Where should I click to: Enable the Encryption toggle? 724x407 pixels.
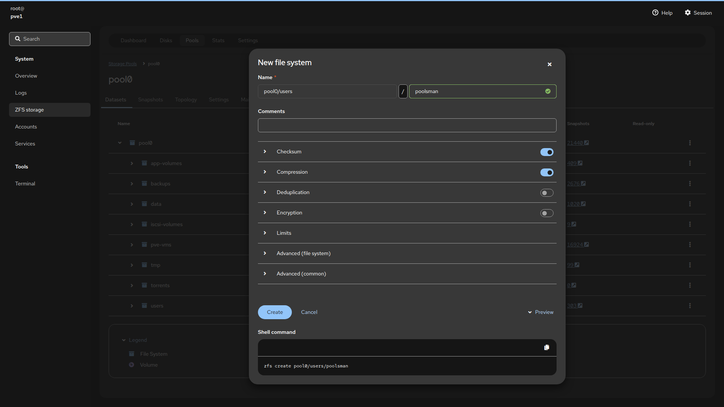[546, 213]
